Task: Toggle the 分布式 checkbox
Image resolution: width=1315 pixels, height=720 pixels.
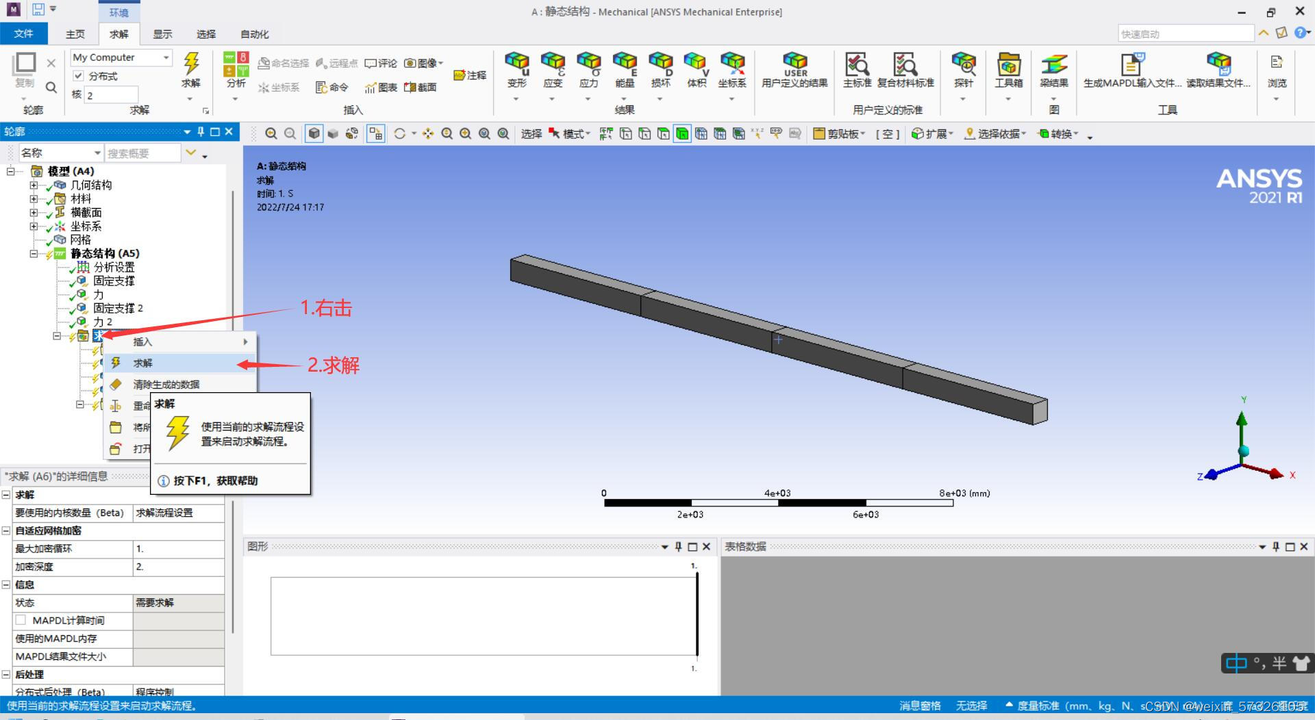Action: coord(78,76)
